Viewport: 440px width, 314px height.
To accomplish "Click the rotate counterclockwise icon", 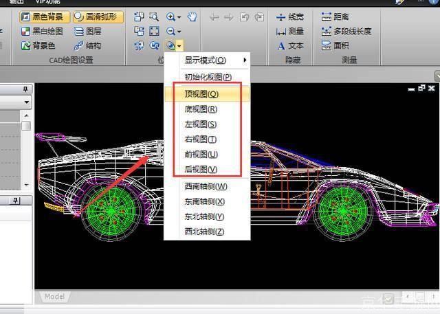I will (x=245, y=17).
